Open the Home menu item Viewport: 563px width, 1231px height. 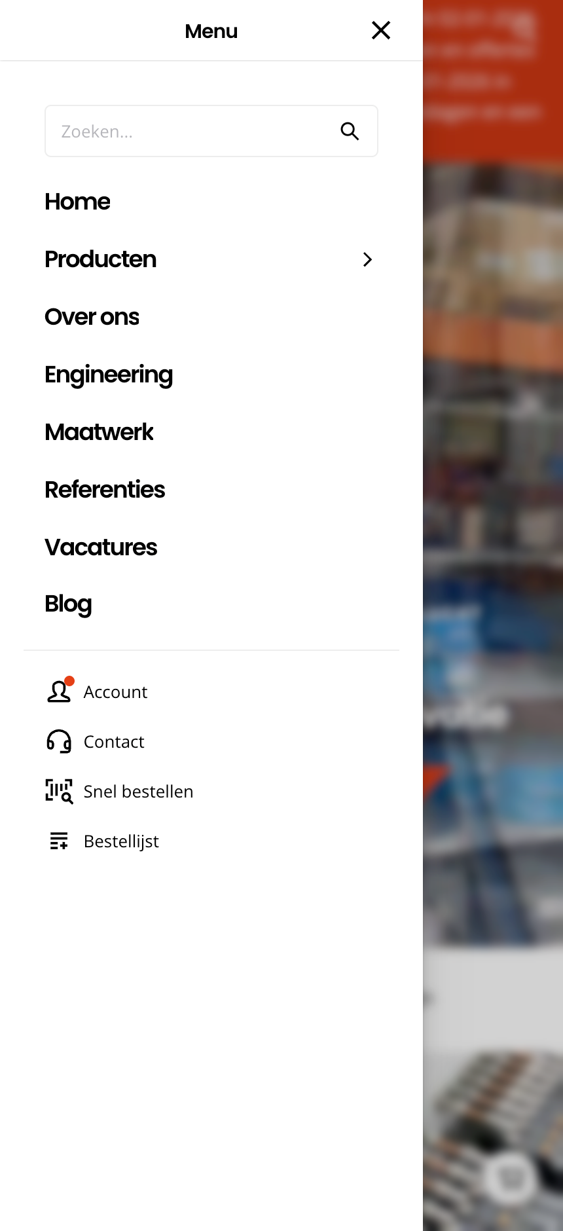click(x=77, y=202)
